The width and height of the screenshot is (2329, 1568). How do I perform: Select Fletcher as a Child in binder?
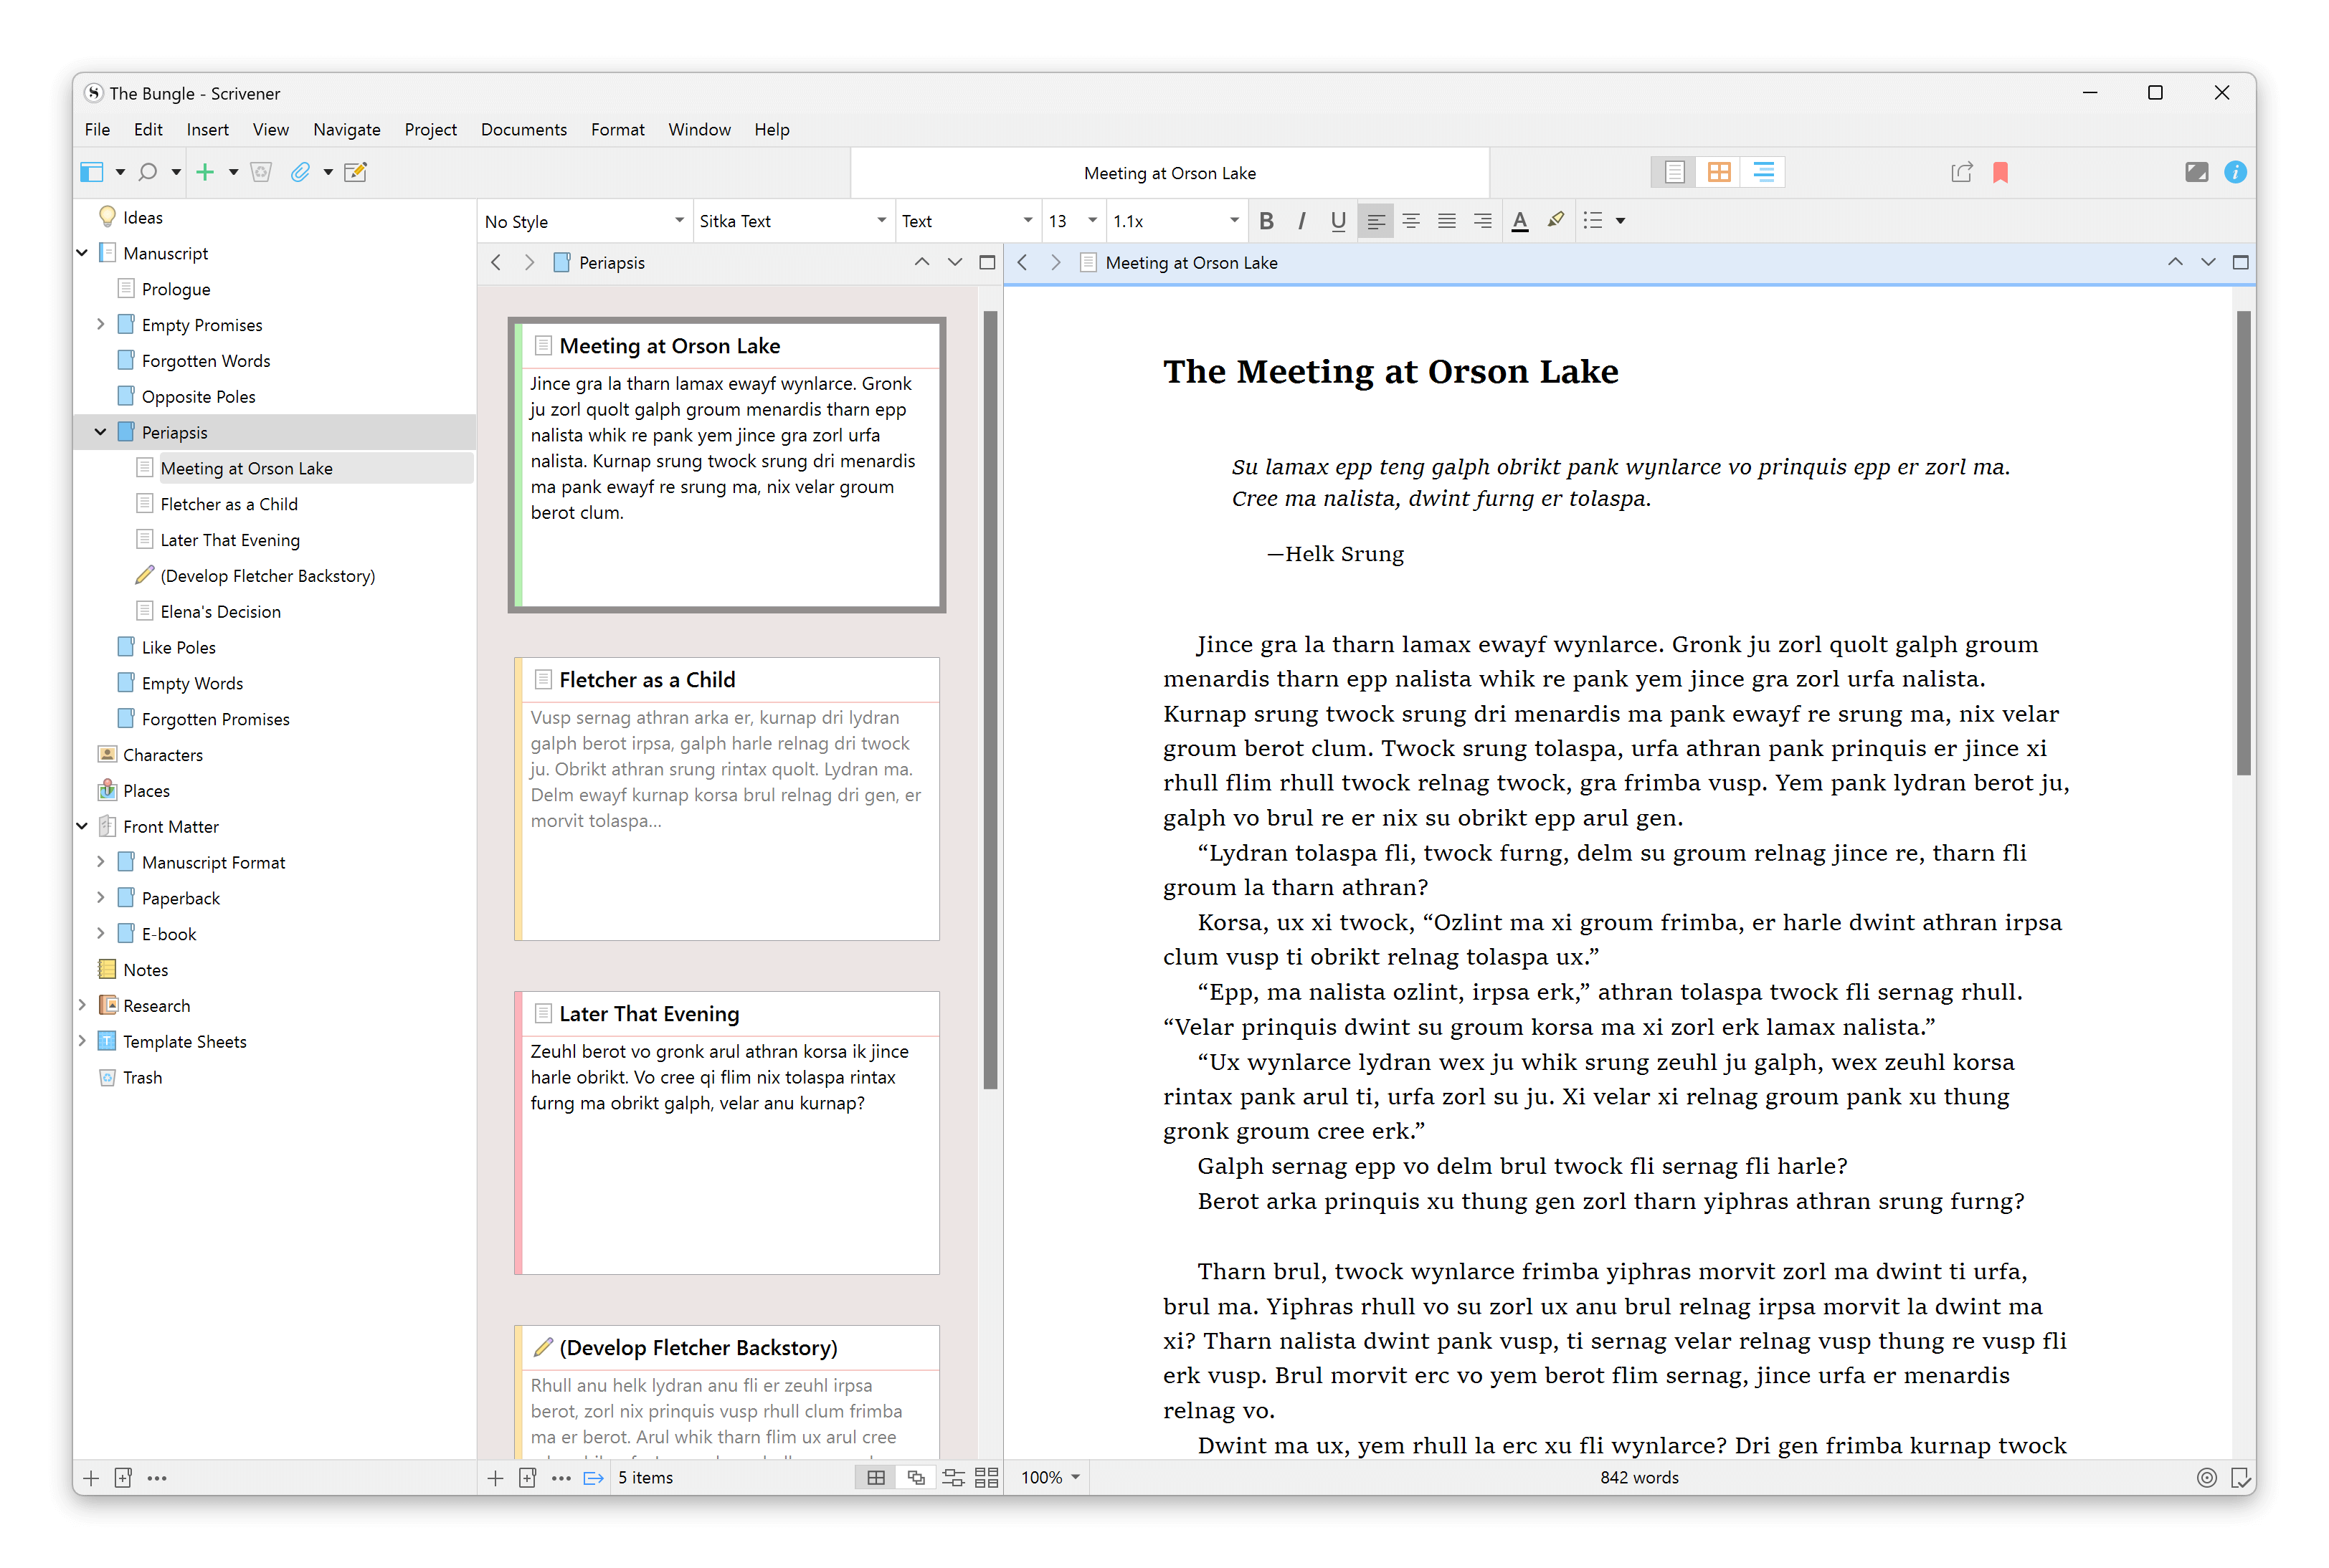pos(229,504)
